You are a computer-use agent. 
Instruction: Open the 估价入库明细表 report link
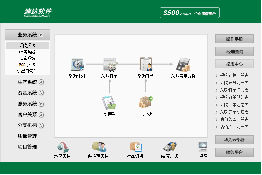pyautogui.click(x=234, y=127)
